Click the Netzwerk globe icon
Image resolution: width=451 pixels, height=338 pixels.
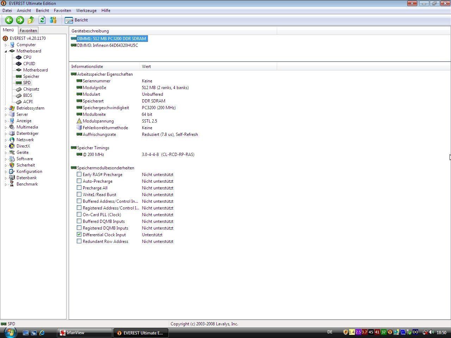pyautogui.click(x=12, y=140)
